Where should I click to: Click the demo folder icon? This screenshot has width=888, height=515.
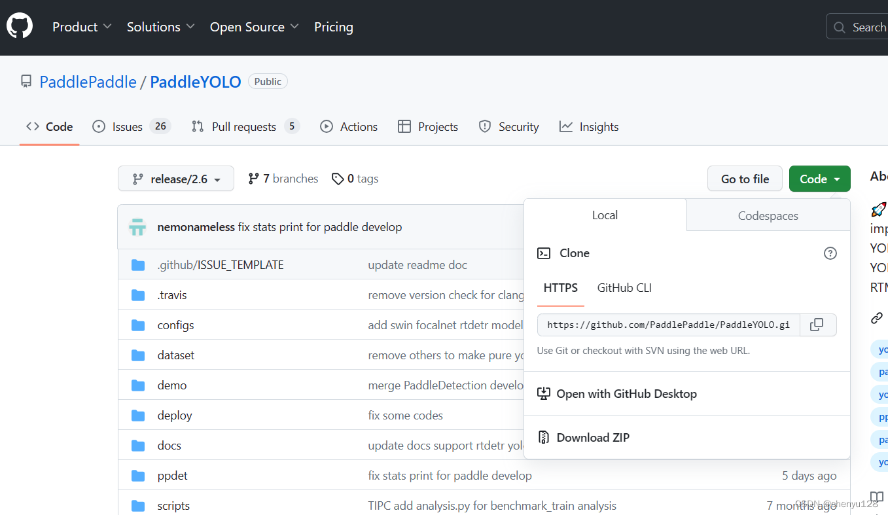point(138,385)
